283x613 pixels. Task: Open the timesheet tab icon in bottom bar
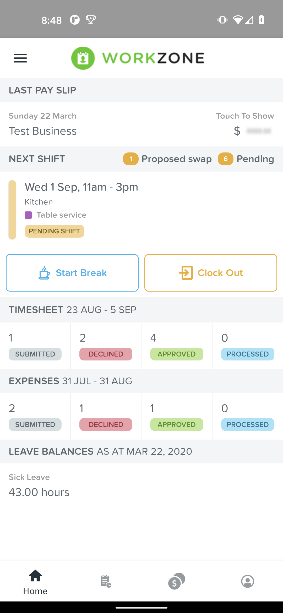click(x=106, y=581)
